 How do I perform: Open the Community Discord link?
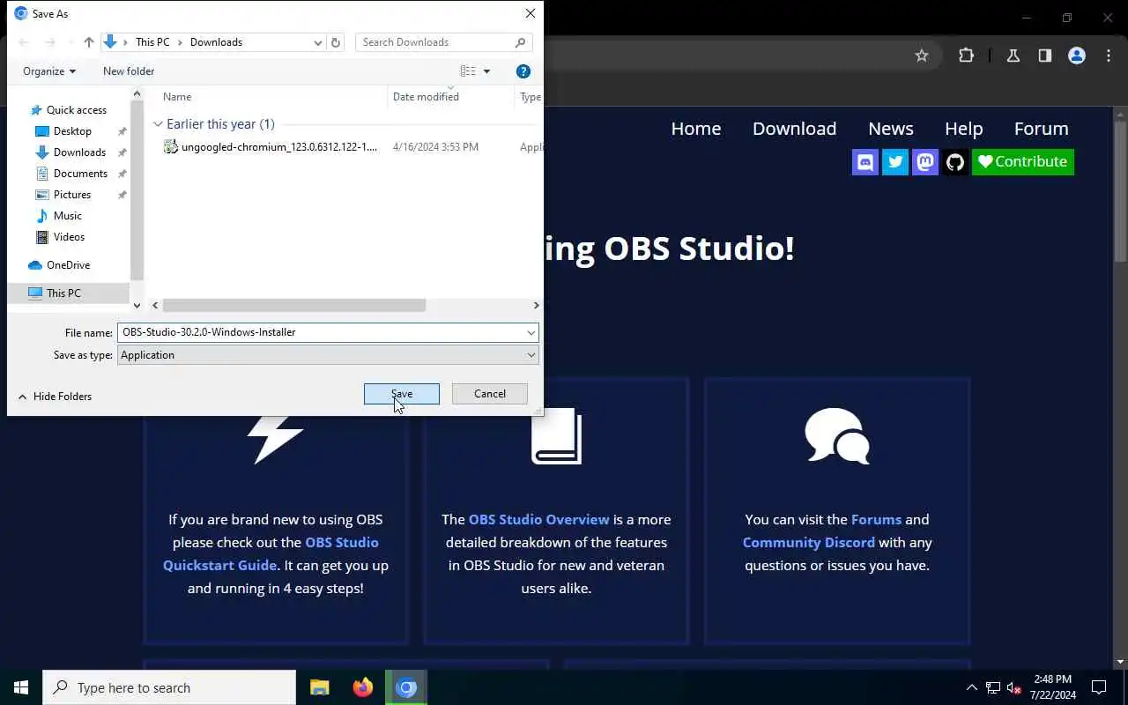point(808,543)
